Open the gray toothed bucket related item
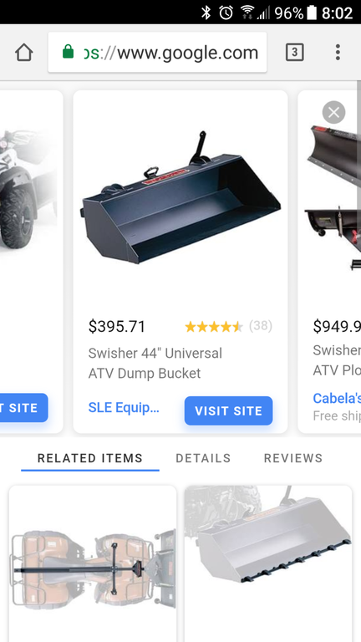The height and width of the screenshot is (642, 361). 268,563
